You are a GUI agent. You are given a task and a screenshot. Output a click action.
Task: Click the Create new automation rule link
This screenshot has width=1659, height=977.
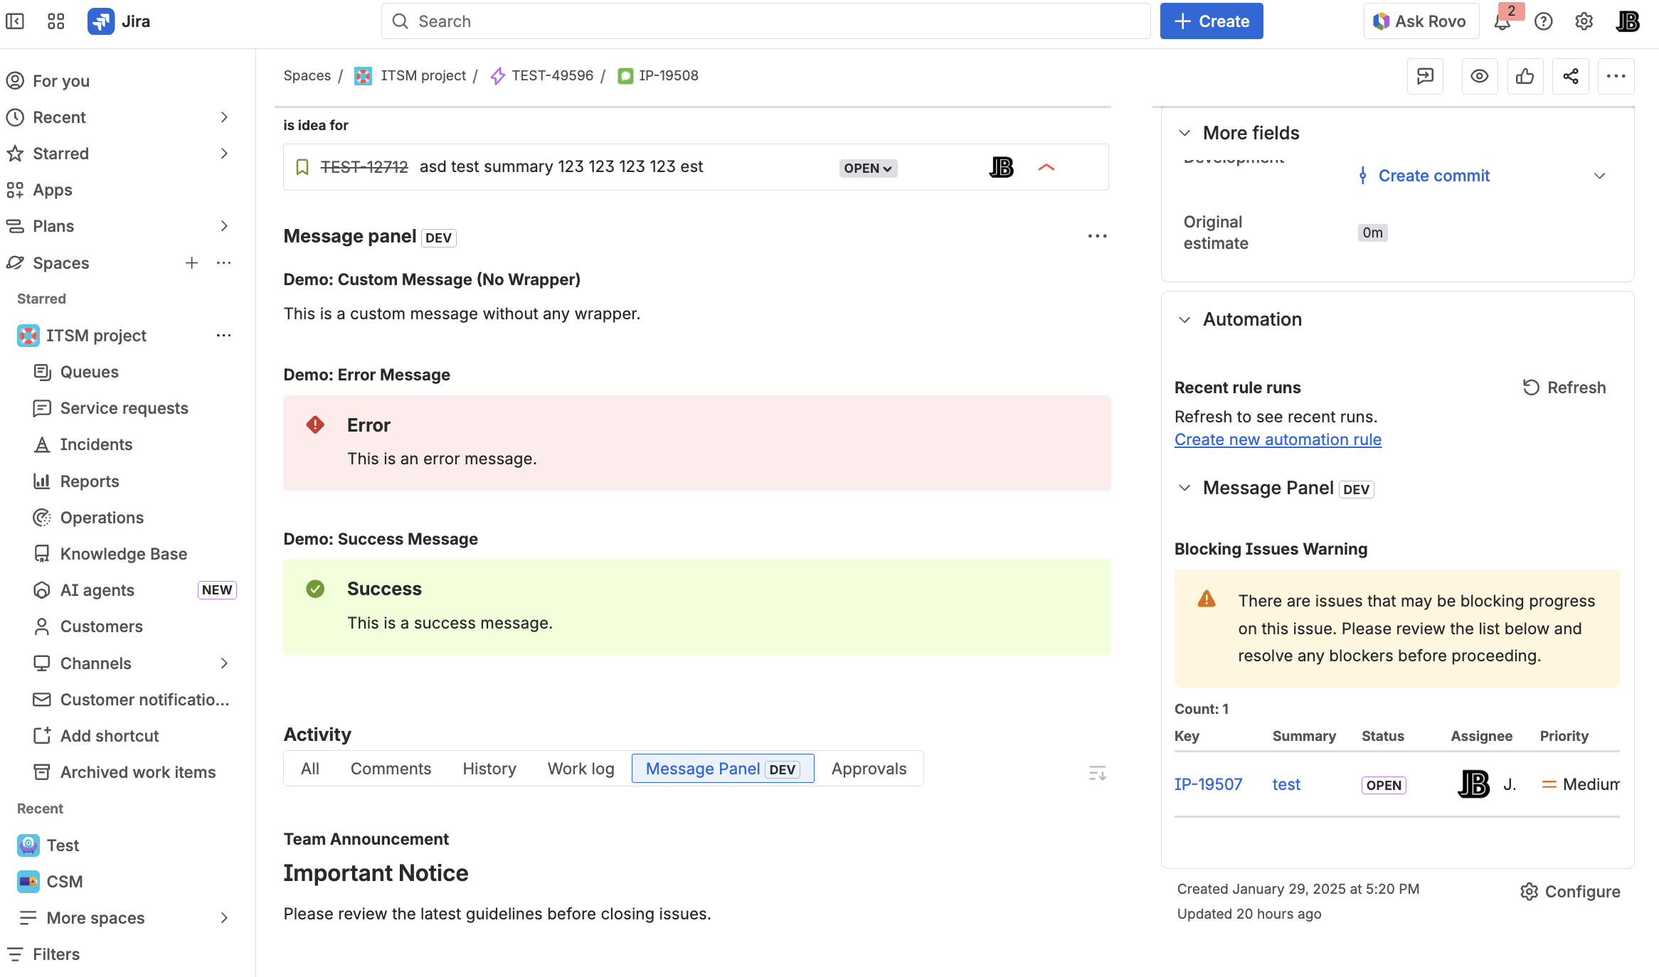(x=1277, y=439)
